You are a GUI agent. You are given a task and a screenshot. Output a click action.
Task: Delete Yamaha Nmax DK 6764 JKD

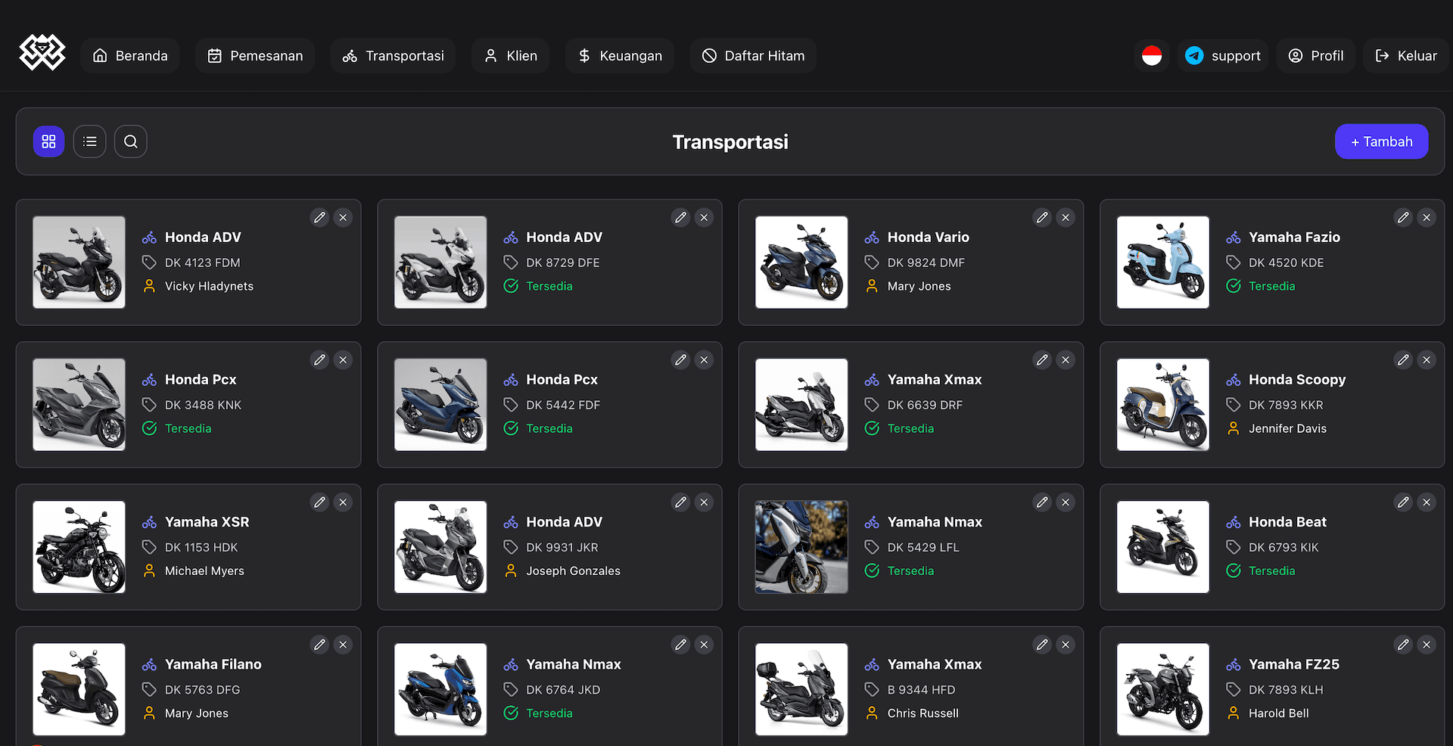[x=705, y=645]
